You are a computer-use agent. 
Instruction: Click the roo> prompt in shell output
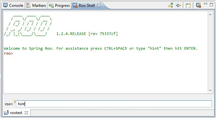pos(8,53)
